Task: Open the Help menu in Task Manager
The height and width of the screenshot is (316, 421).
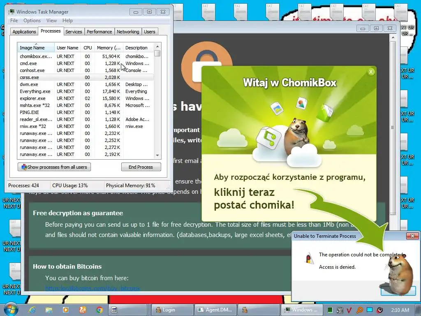Action: 67,21
